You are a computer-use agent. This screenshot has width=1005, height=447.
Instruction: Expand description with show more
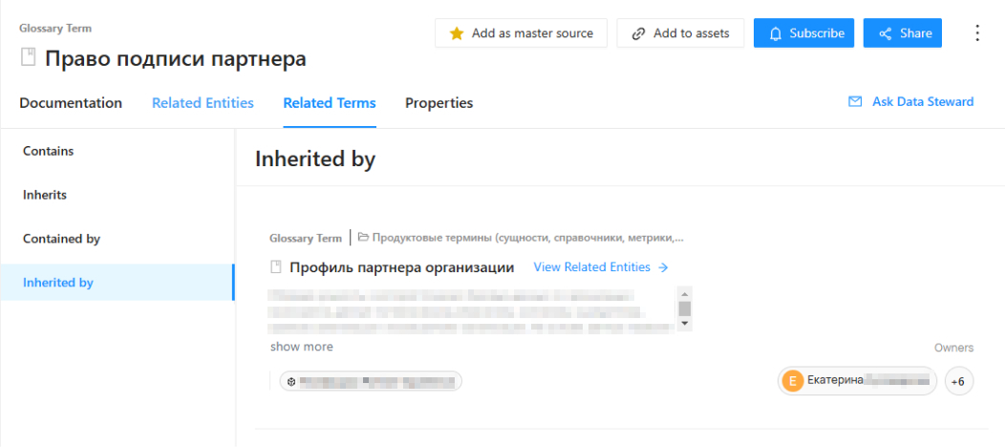(302, 347)
